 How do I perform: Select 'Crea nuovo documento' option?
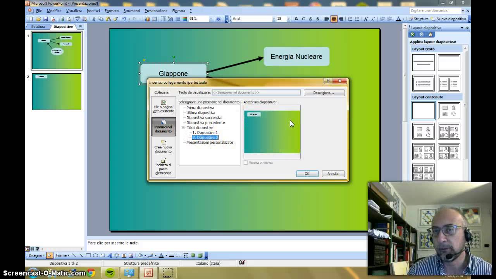point(163,147)
